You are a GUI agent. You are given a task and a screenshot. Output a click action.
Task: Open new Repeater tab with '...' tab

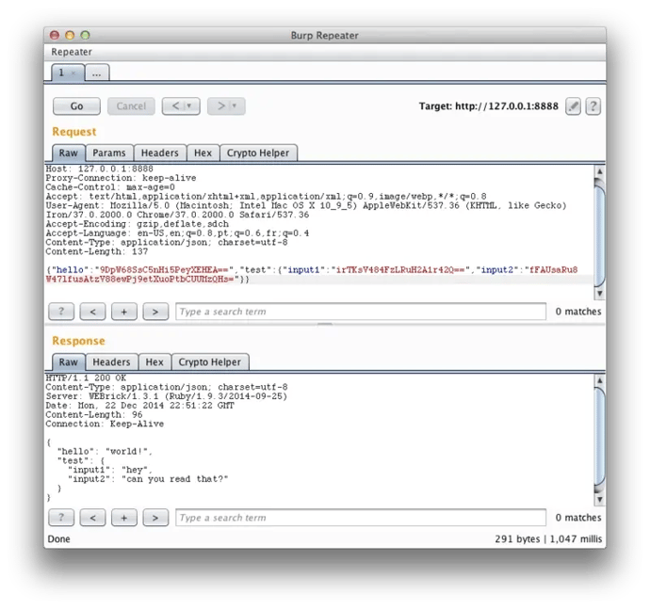pos(97,72)
